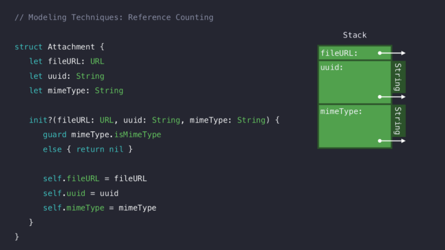Click the struct keyword
Screen dimensions: 445x250
[x=28, y=47]
